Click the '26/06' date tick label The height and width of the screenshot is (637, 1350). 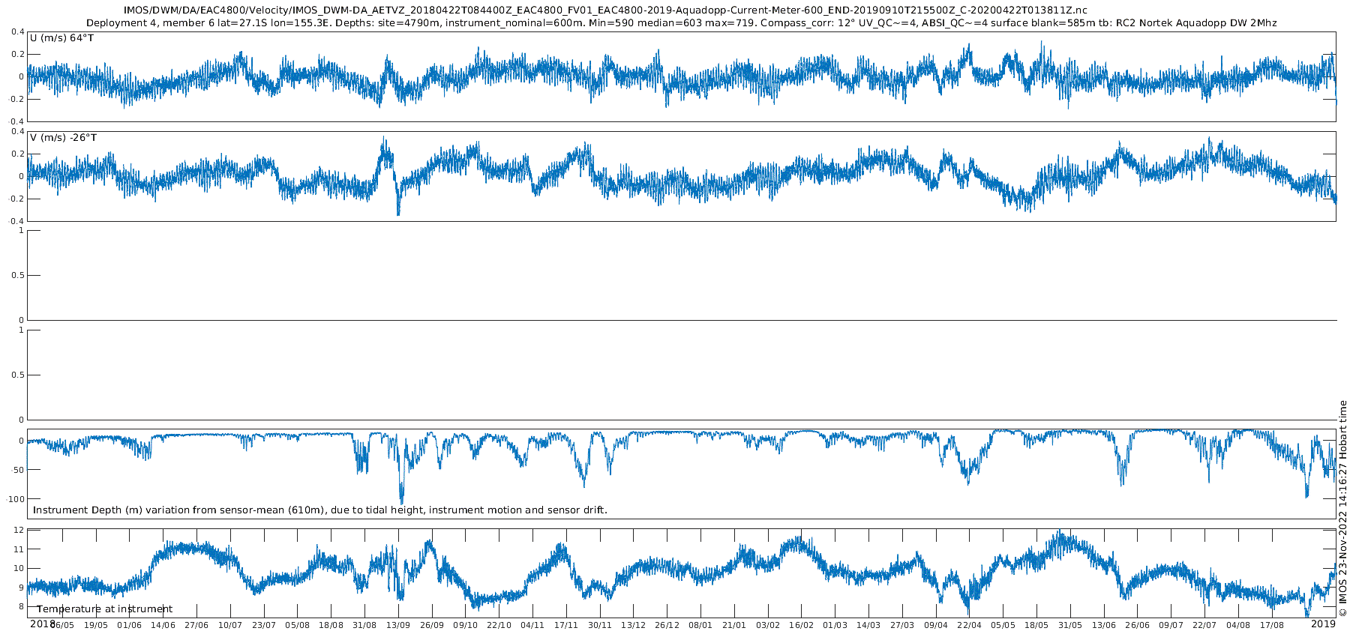tap(1138, 625)
